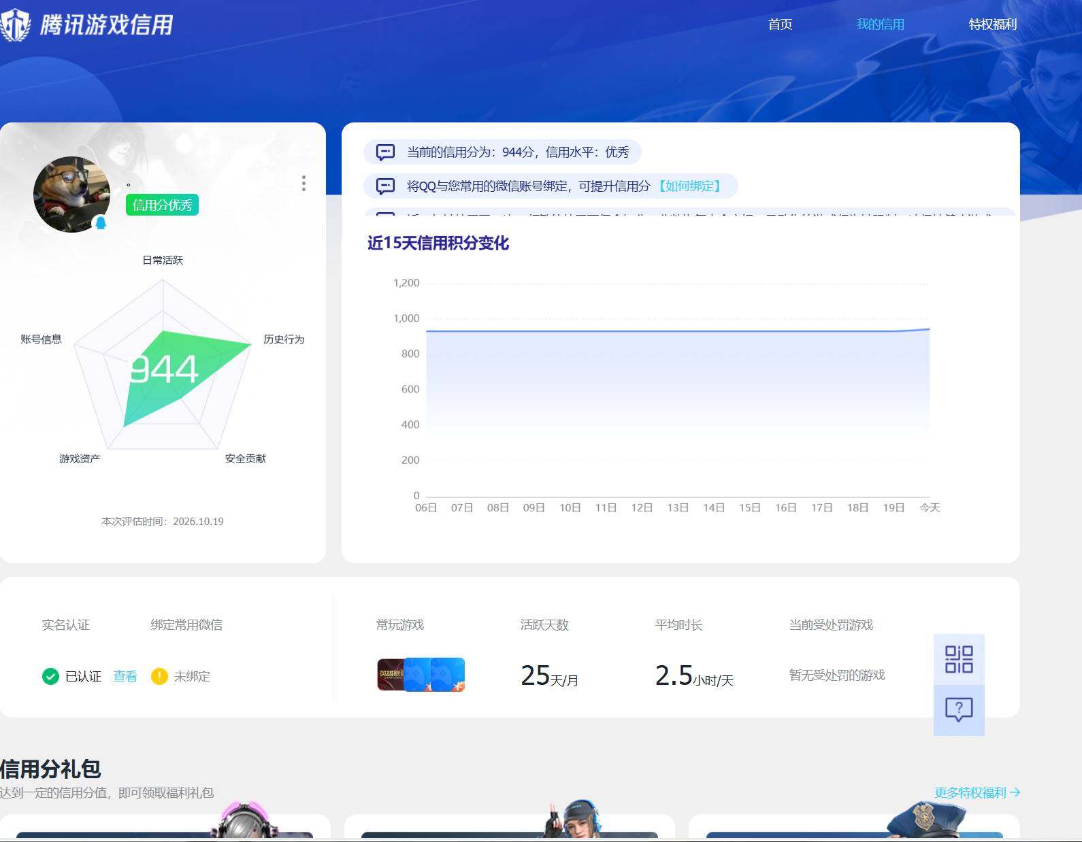Click the 绑定常用微信 label
Viewport: 1082px width, 842px height.
(x=186, y=624)
